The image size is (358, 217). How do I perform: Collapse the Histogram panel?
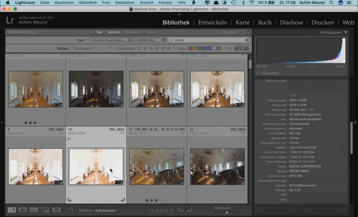(346, 32)
